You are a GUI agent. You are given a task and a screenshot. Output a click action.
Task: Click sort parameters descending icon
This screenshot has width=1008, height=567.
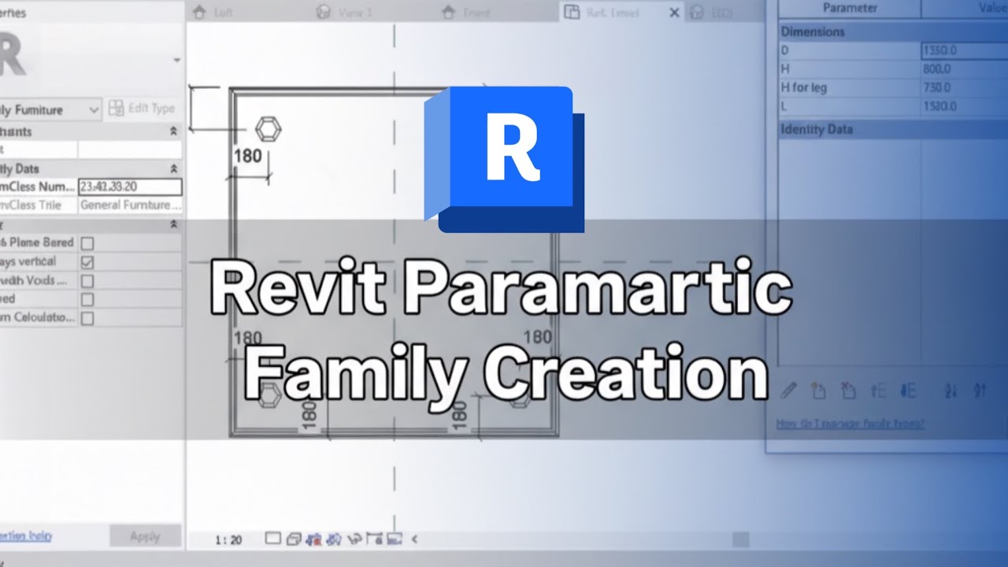click(x=980, y=391)
